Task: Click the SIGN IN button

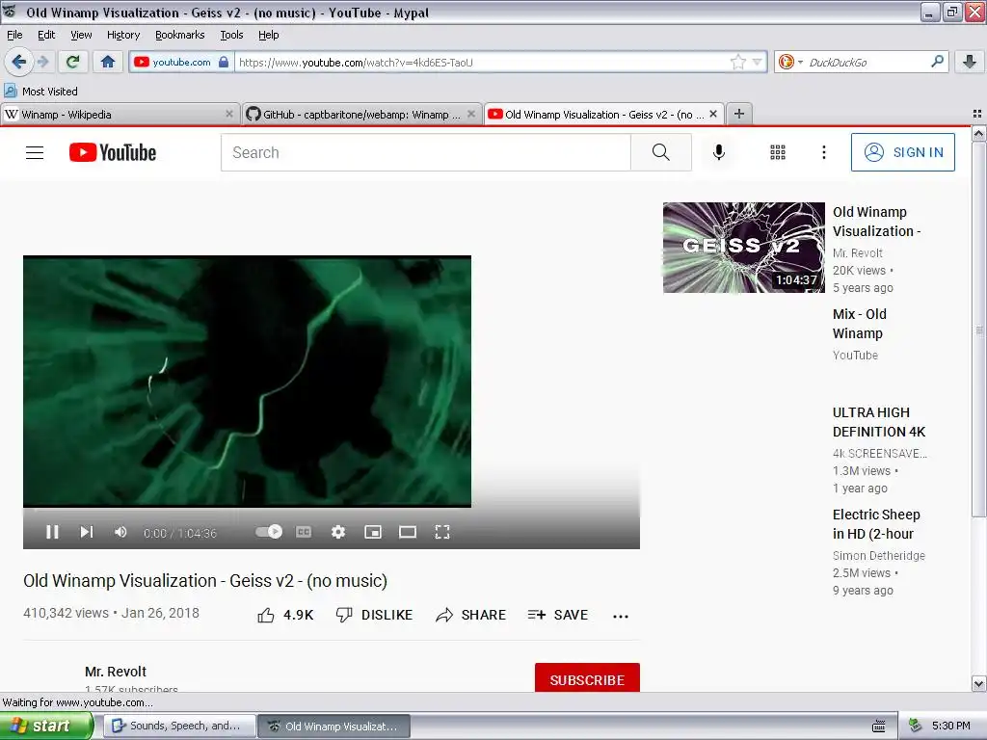Action: click(x=902, y=152)
